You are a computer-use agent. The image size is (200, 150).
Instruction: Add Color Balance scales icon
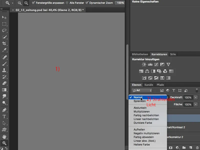pos(147,71)
